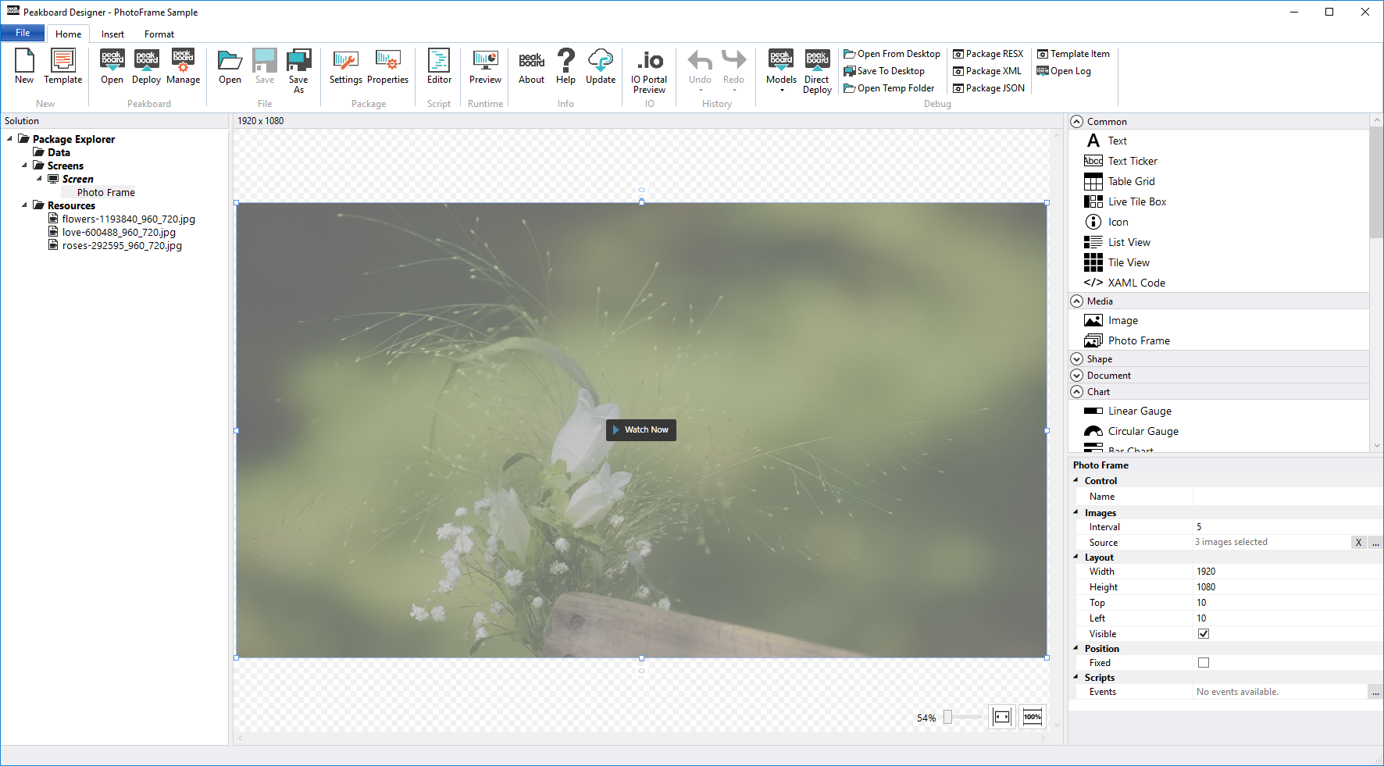Clear image source with X button
Image resolution: width=1384 pixels, height=766 pixels.
pyautogui.click(x=1358, y=543)
